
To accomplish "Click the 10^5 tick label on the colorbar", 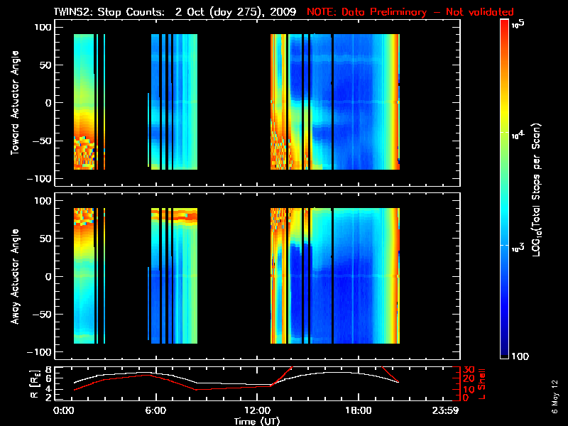I will click(x=518, y=24).
